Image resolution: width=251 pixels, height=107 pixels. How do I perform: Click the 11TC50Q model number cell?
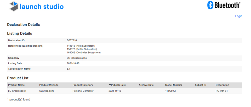point(171,91)
